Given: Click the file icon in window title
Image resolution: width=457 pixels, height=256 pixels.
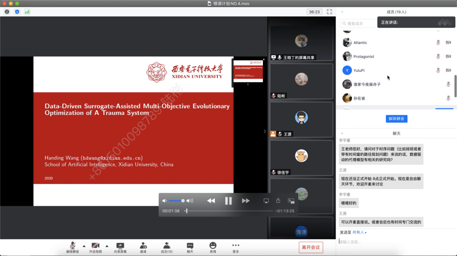Looking at the screenshot, I should pyautogui.click(x=209, y=3).
